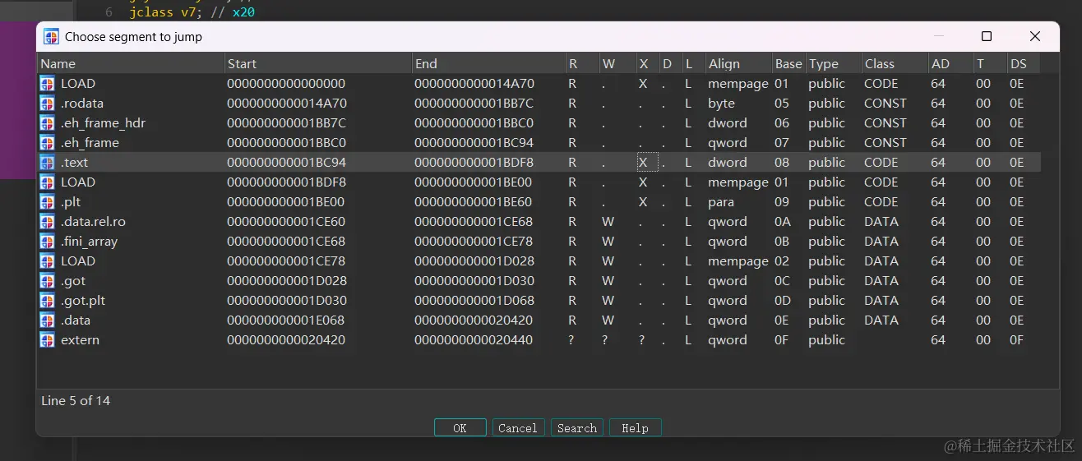Click base value 0F in extern row
1082x461 pixels.
(781, 340)
